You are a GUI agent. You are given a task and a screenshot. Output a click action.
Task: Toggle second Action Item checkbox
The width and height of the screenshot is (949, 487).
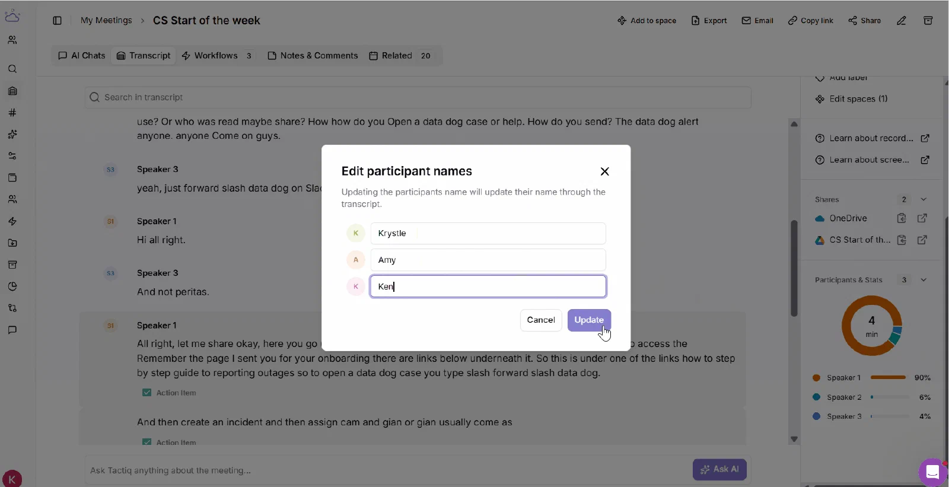[147, 443]
